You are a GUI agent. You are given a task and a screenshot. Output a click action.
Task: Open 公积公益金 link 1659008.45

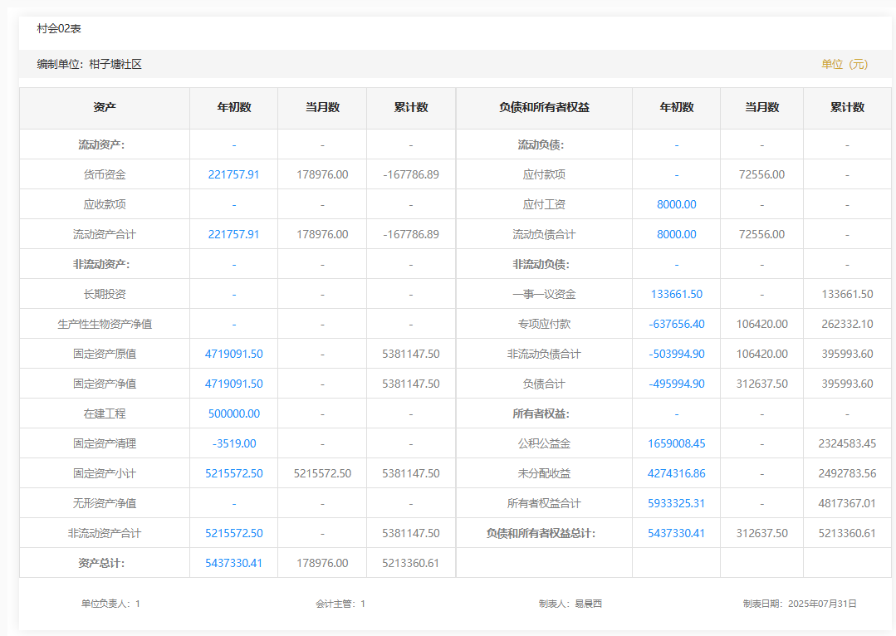point(676,443)
